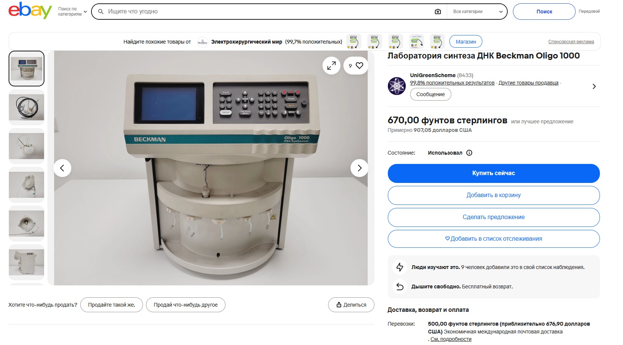This screenshot has width=623, height=345.
Task: Click the Buy It Now button
Action: pos(493,173)
